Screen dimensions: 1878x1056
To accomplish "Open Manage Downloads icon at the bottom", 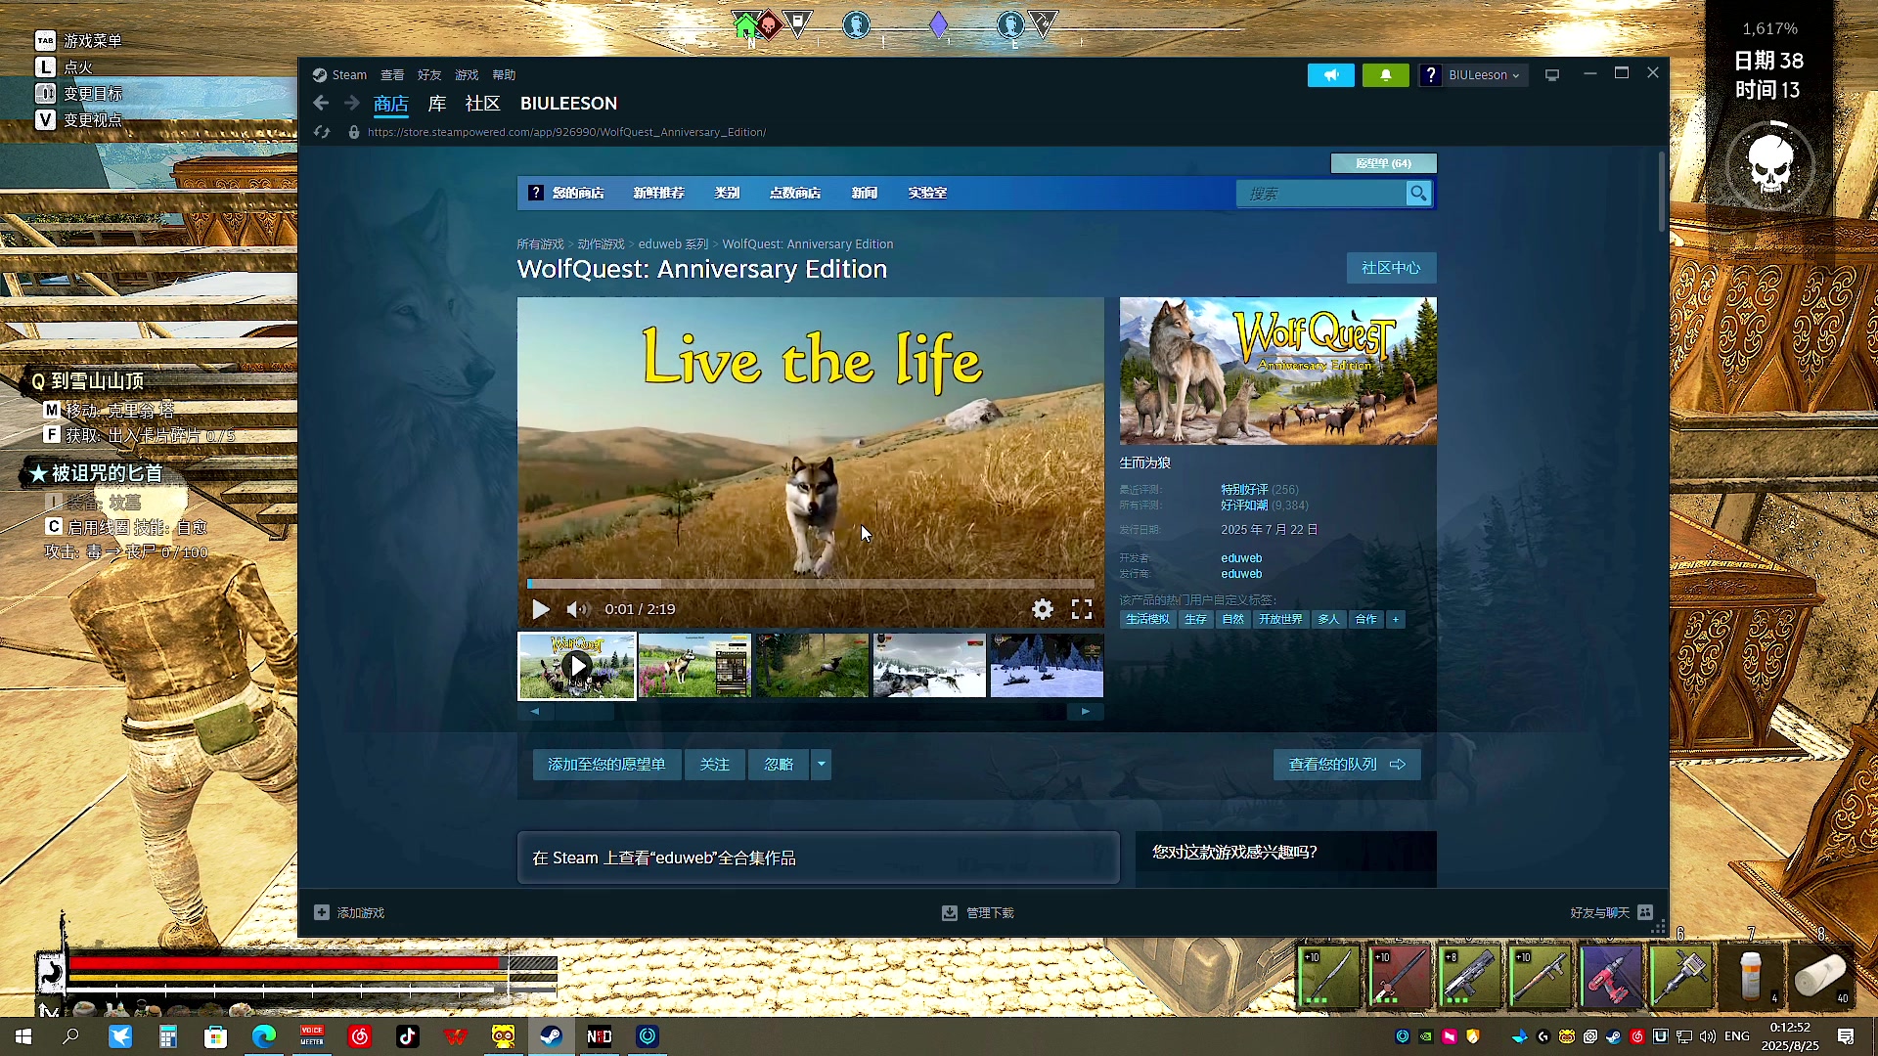I will point(949,912).
